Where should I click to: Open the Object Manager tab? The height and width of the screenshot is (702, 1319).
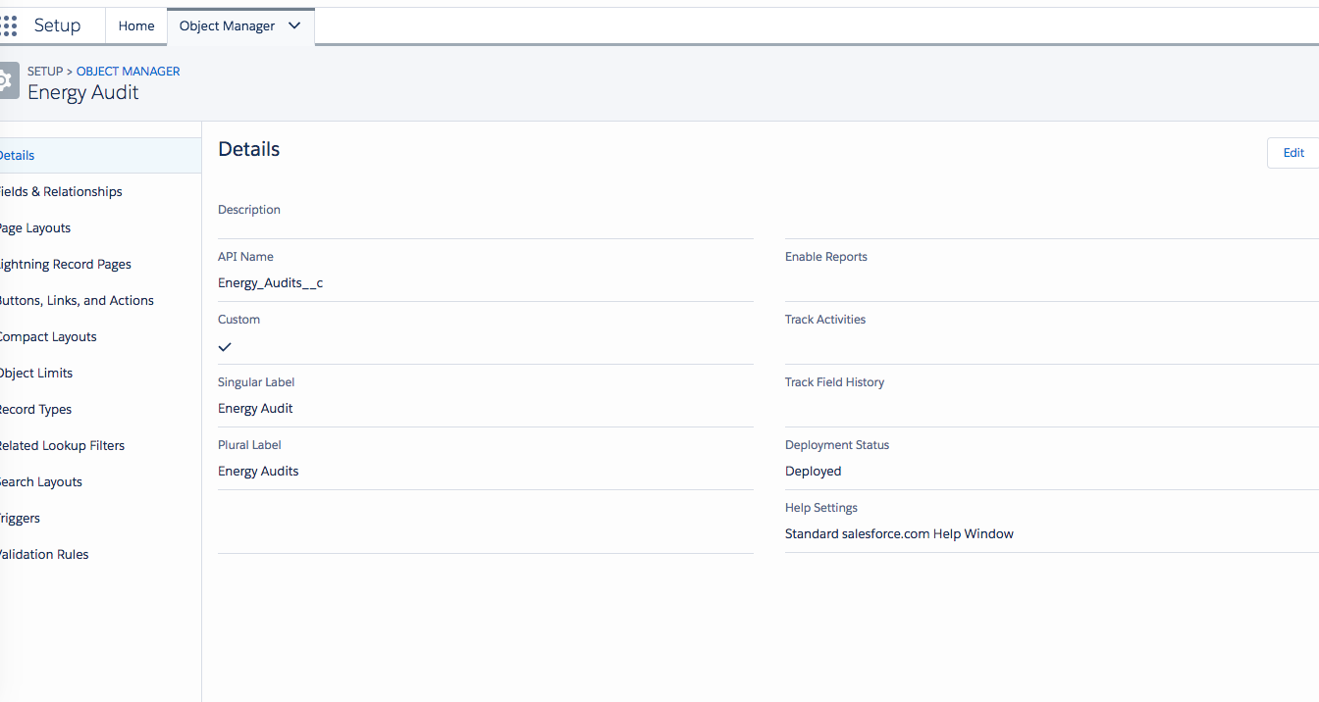click(x=228, y=25)
